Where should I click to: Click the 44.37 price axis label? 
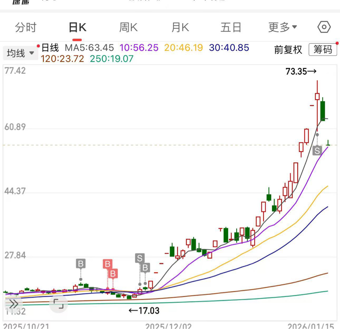coord(15,191)
